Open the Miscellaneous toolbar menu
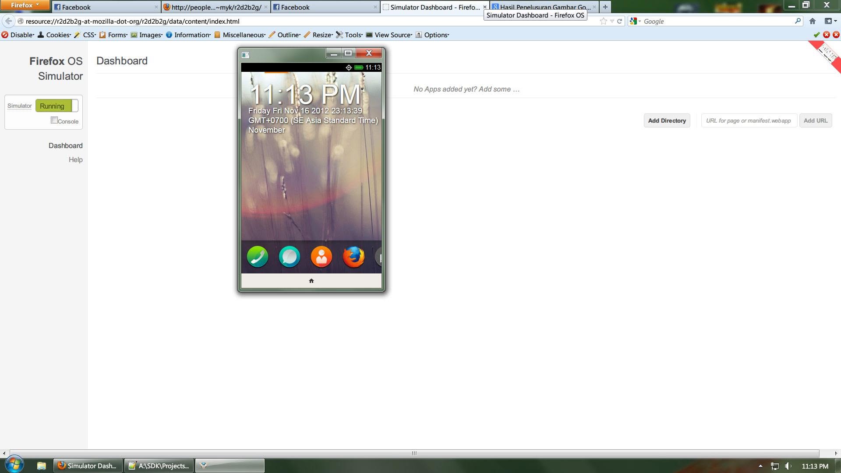 [x=240, y=35]
